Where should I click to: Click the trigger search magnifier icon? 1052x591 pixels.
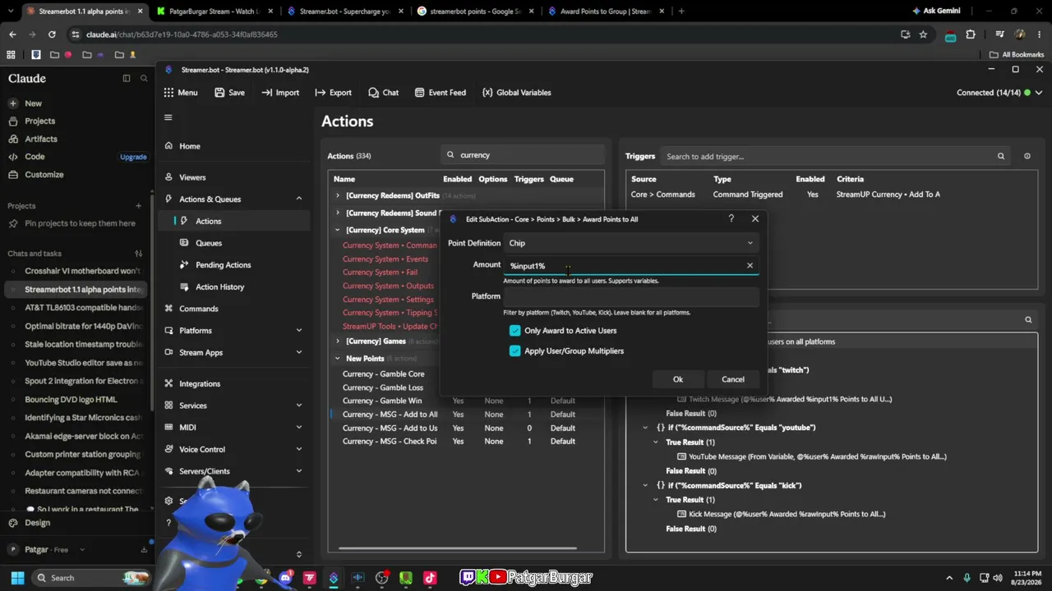[x=1001, y=156]
